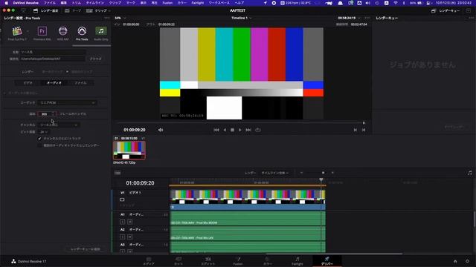Select the Audio Only render preset

(x=101, y=33)
